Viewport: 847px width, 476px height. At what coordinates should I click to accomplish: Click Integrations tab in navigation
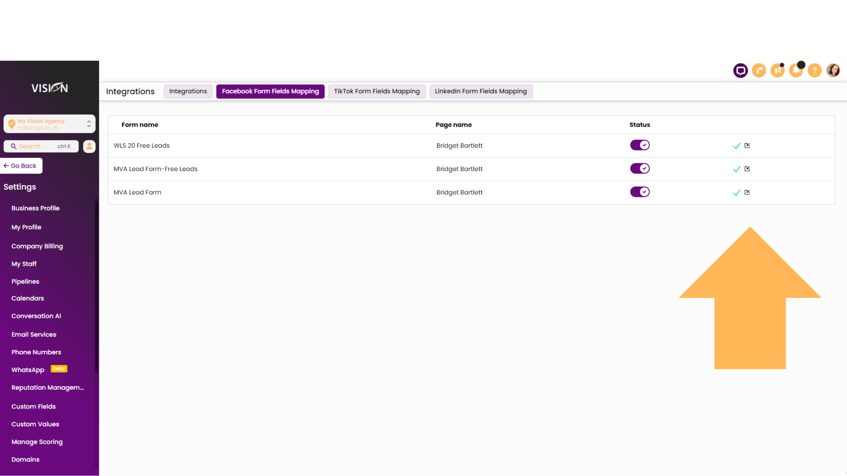tap(188, 91)
